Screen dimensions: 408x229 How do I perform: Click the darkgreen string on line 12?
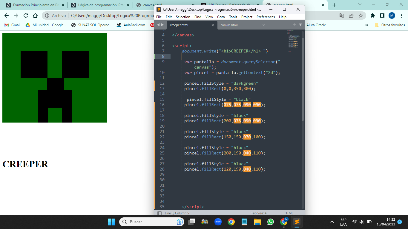245,83
